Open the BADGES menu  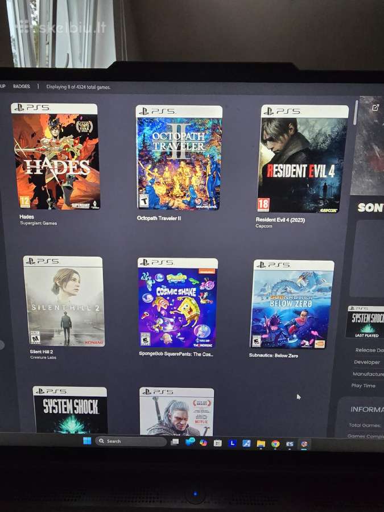coord(21,86)
